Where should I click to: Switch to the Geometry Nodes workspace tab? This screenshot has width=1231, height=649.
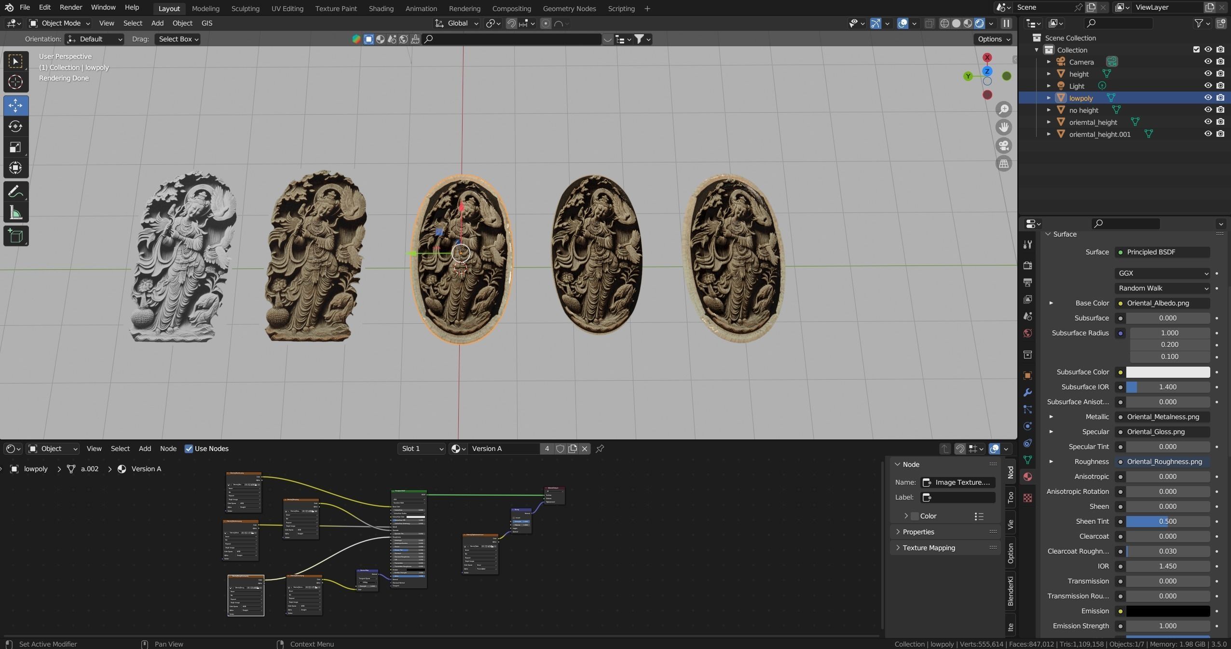point(569,8)
